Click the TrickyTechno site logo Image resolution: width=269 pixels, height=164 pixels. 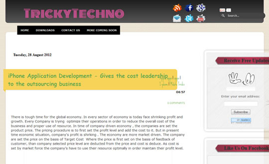pyautogui.click(x=74, y=14)
